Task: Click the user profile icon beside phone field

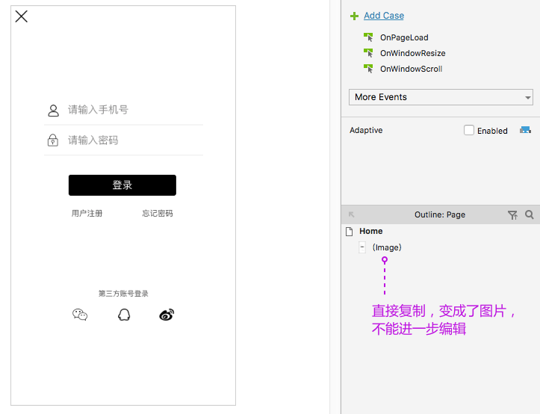Action: tap(53, 111)
